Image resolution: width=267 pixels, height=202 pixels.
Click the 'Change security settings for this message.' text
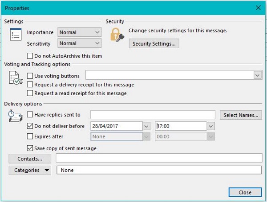tap(178, 31)
